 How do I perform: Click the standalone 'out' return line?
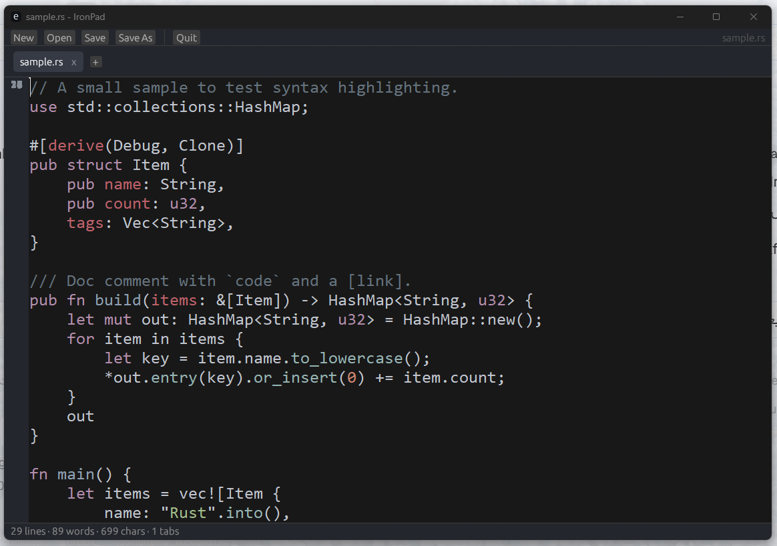coord(80,416)
